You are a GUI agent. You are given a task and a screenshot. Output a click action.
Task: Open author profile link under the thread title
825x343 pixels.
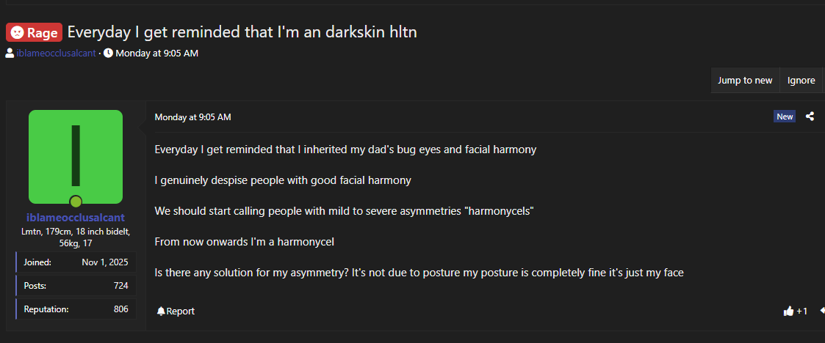(x=56, y=53)
